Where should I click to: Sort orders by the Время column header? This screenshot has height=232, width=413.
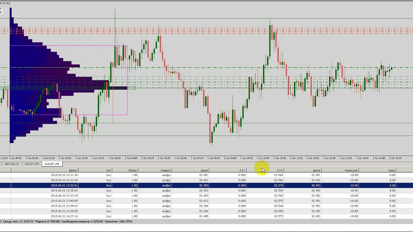coord(73,170)
